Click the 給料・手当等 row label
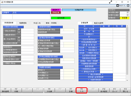Image resolution: width=131 pixels, height=96 pixels. point(89,29)
